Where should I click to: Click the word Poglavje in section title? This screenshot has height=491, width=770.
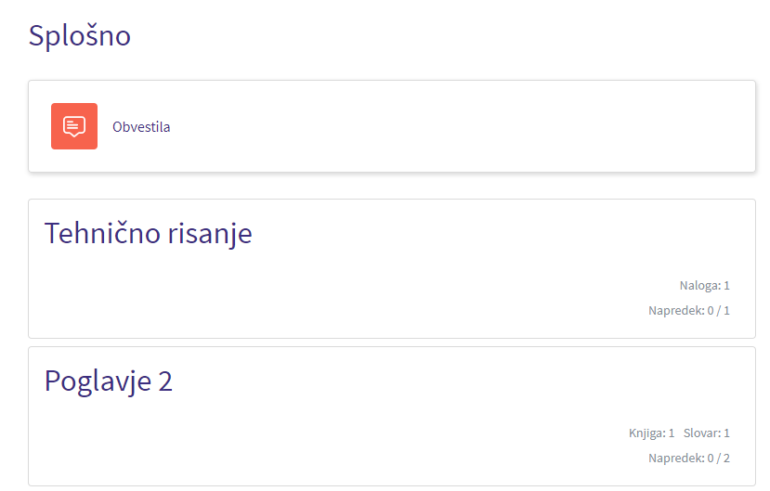click(x=98, y=381)
